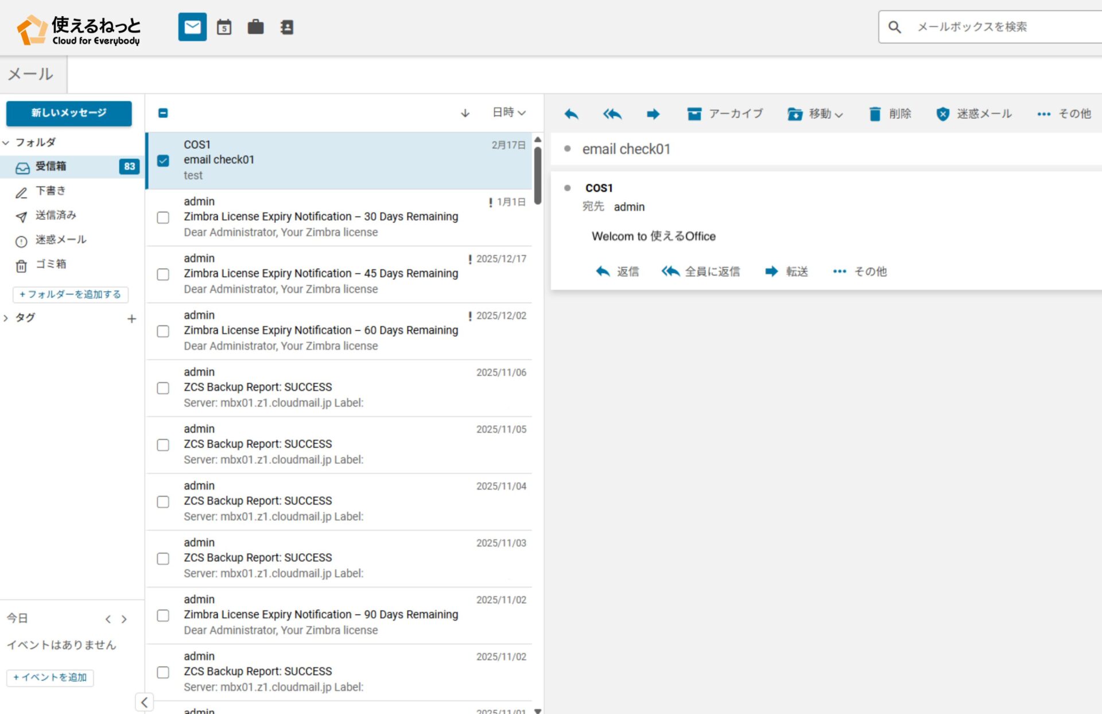Open the 日時 sort dropdown
The height and width of the screenshot is (714, 1102).
pos(509,112)
